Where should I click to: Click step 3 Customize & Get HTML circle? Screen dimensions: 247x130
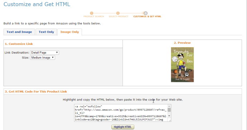(146, 13)
